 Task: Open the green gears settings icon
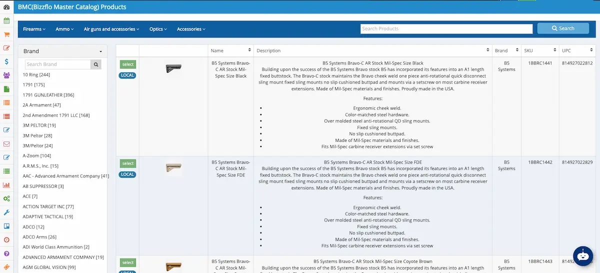(6, 198)
